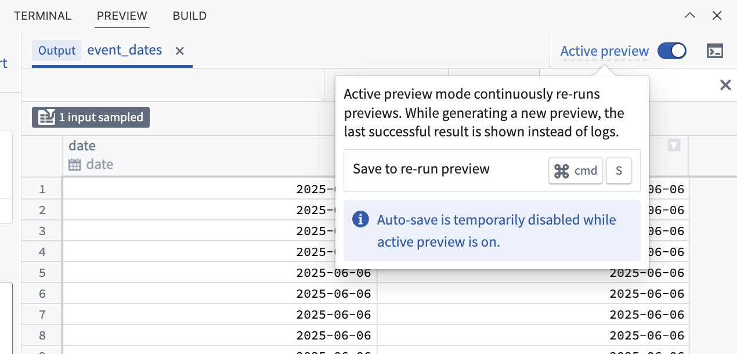
Task: Select the event_dates tab
Action: pos(124,50)
